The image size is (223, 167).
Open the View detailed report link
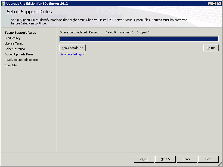pyautogui.click(x=73, y=54)
